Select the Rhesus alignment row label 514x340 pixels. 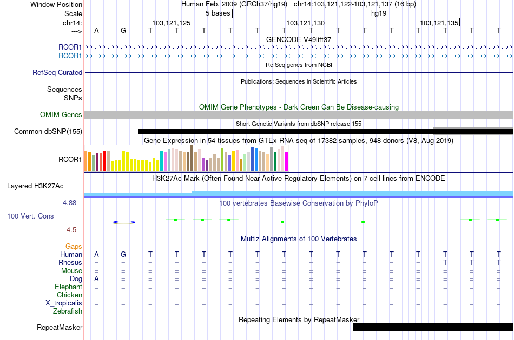pyautogui.click(x=70, y=262)
